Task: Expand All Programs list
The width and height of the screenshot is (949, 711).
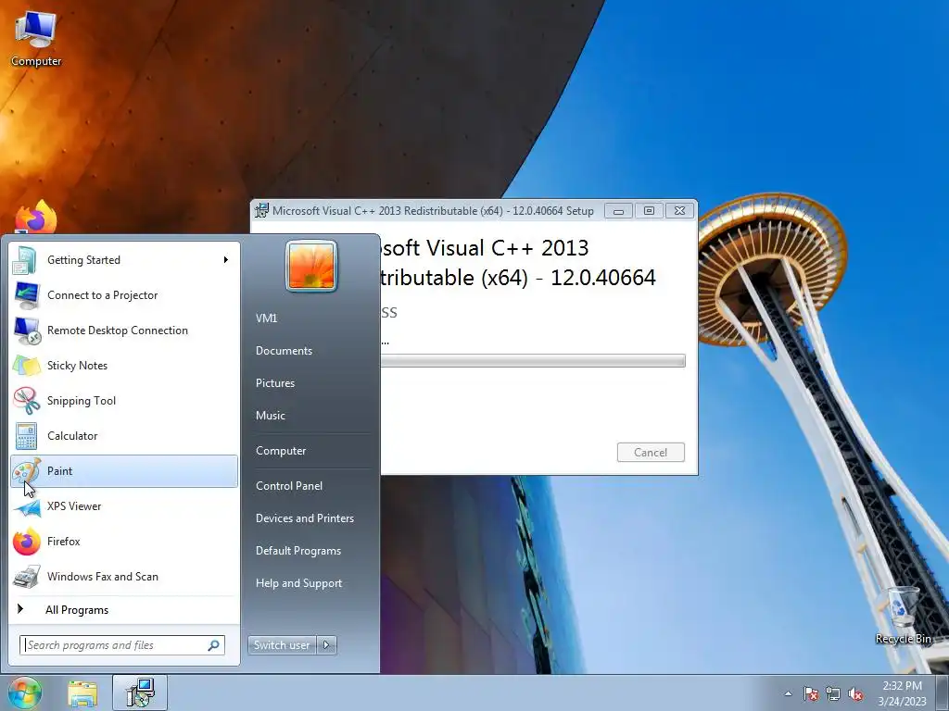Action: pos(77,610)
